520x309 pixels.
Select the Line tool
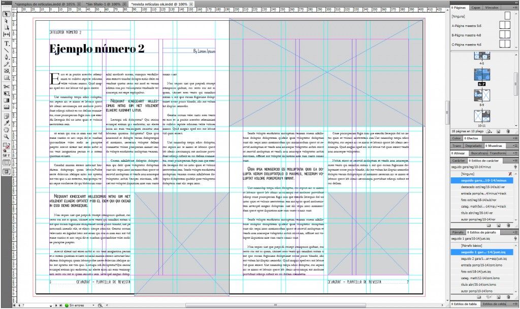coord(6,50)
